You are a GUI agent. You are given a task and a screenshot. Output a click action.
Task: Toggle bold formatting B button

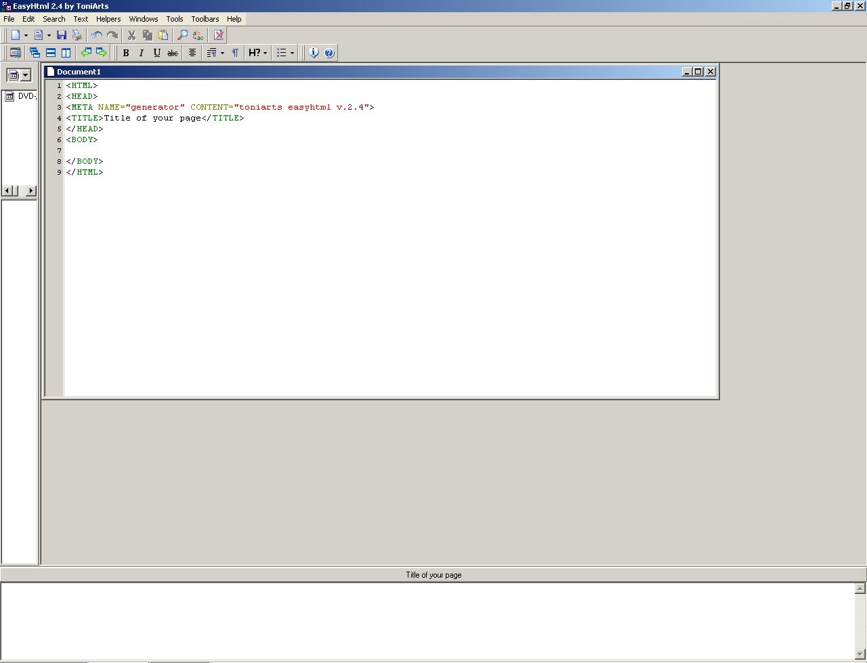point(126,53)
